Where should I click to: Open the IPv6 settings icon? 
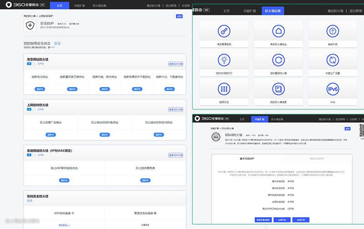pos(332,88)
